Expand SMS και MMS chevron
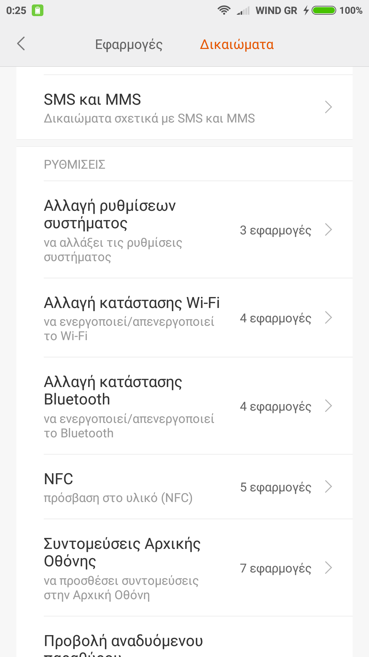This screenshot has width=369, height=657. coord(328,107)
